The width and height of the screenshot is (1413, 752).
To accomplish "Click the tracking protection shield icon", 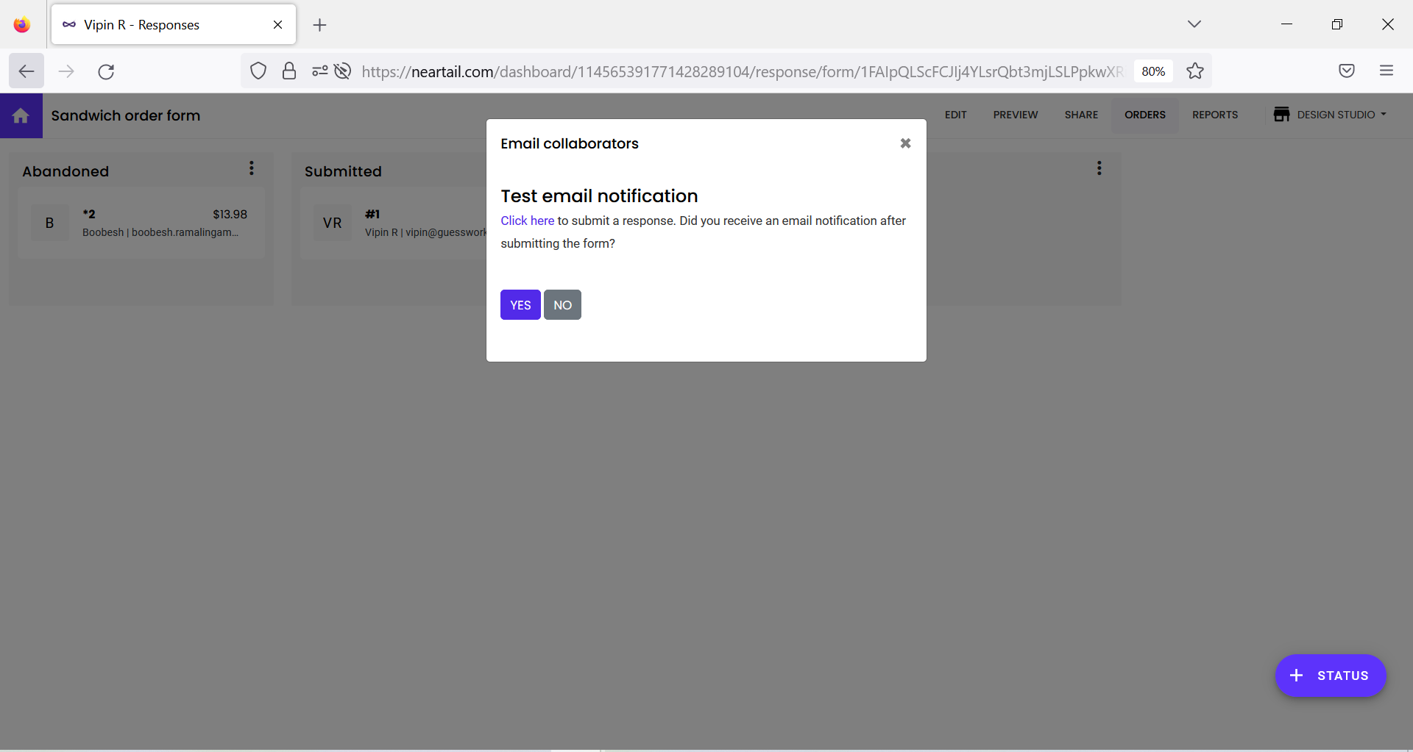I will [x=258, y=71].
